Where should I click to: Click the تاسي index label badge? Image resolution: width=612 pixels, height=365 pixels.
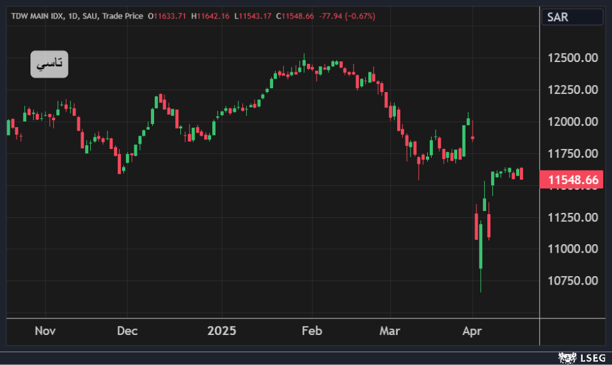click(x=49, y=64)
